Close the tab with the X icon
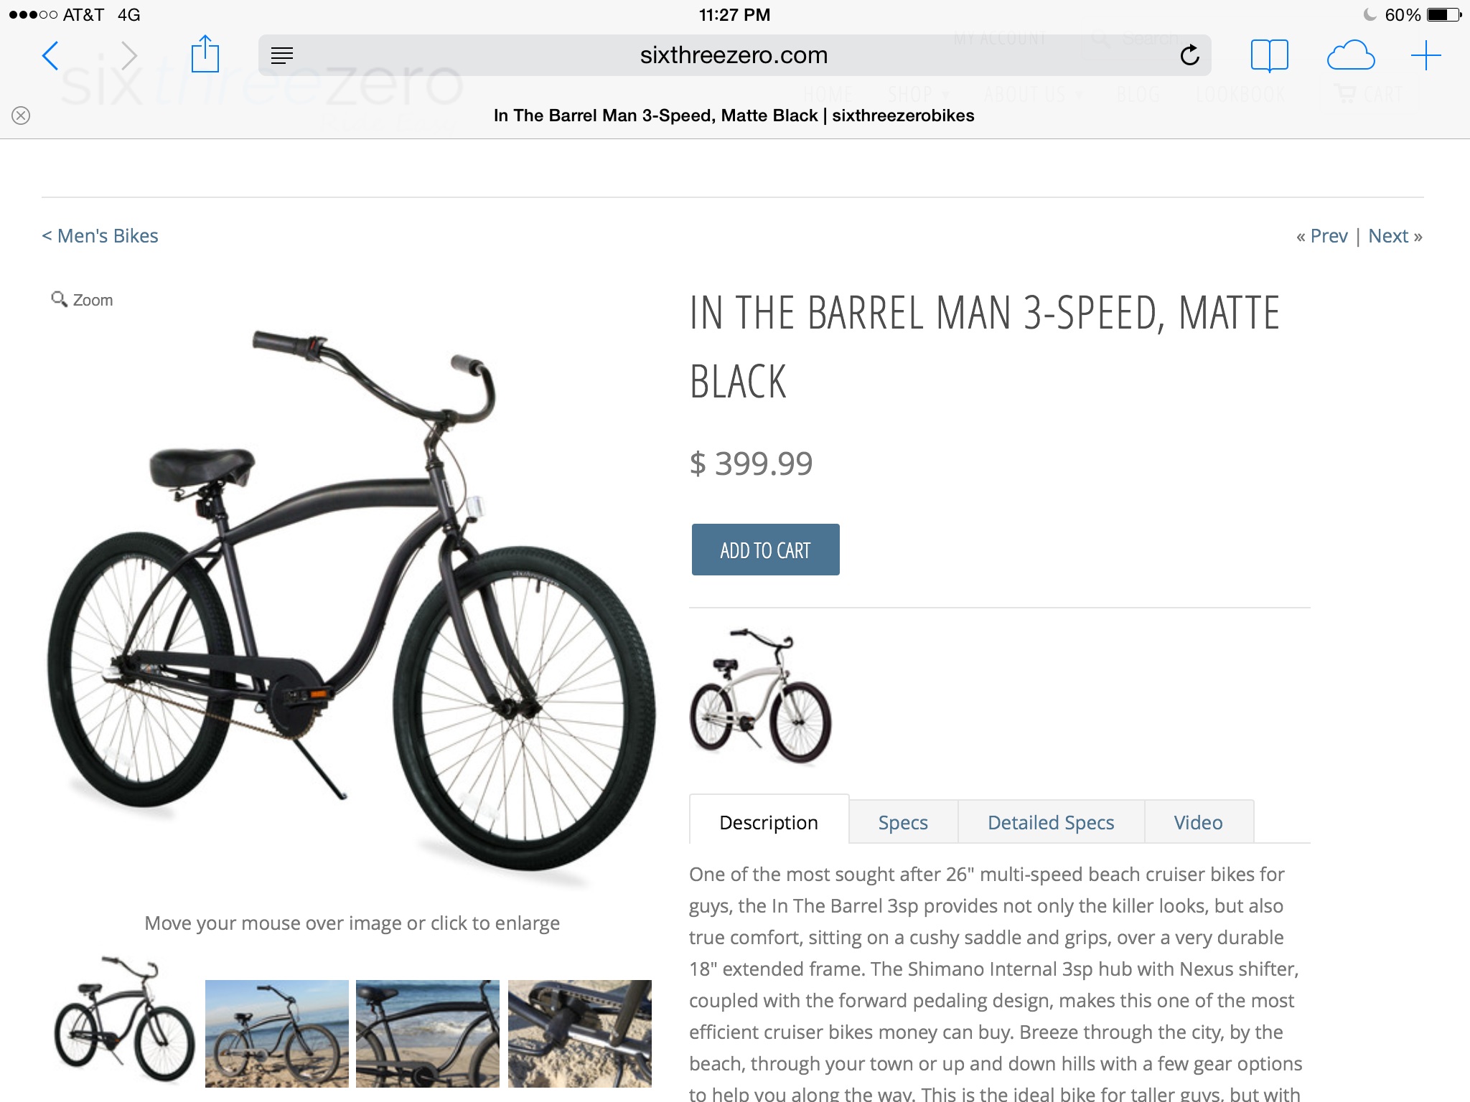This screenshot has height=1102, width=1470. point(21,116)
